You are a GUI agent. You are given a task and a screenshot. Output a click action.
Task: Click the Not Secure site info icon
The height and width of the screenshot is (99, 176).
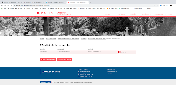click(14, 5)
